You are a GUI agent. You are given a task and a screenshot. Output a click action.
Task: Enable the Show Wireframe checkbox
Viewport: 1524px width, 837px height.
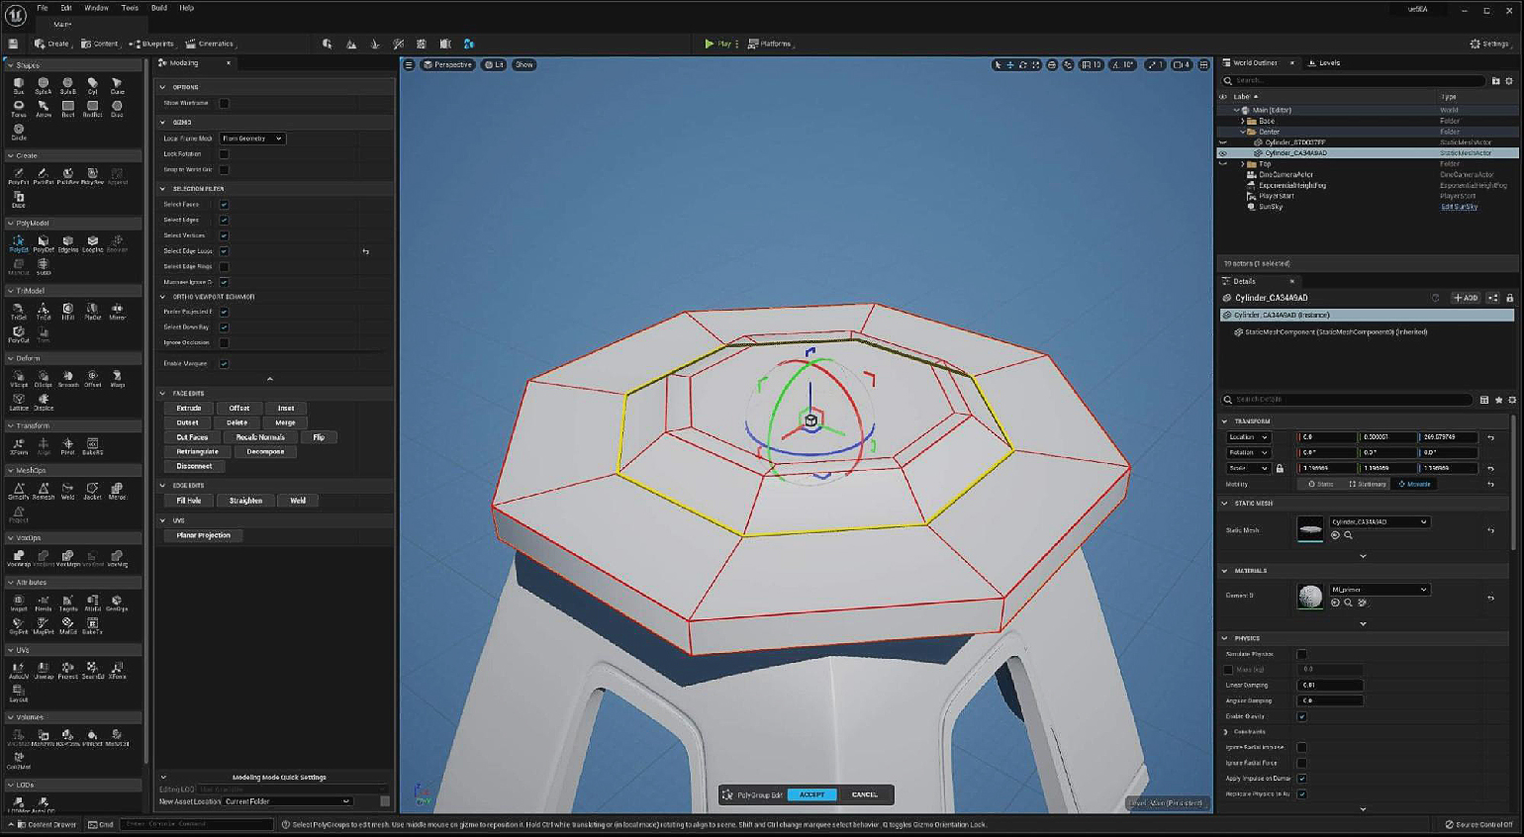tap(224, 103)
